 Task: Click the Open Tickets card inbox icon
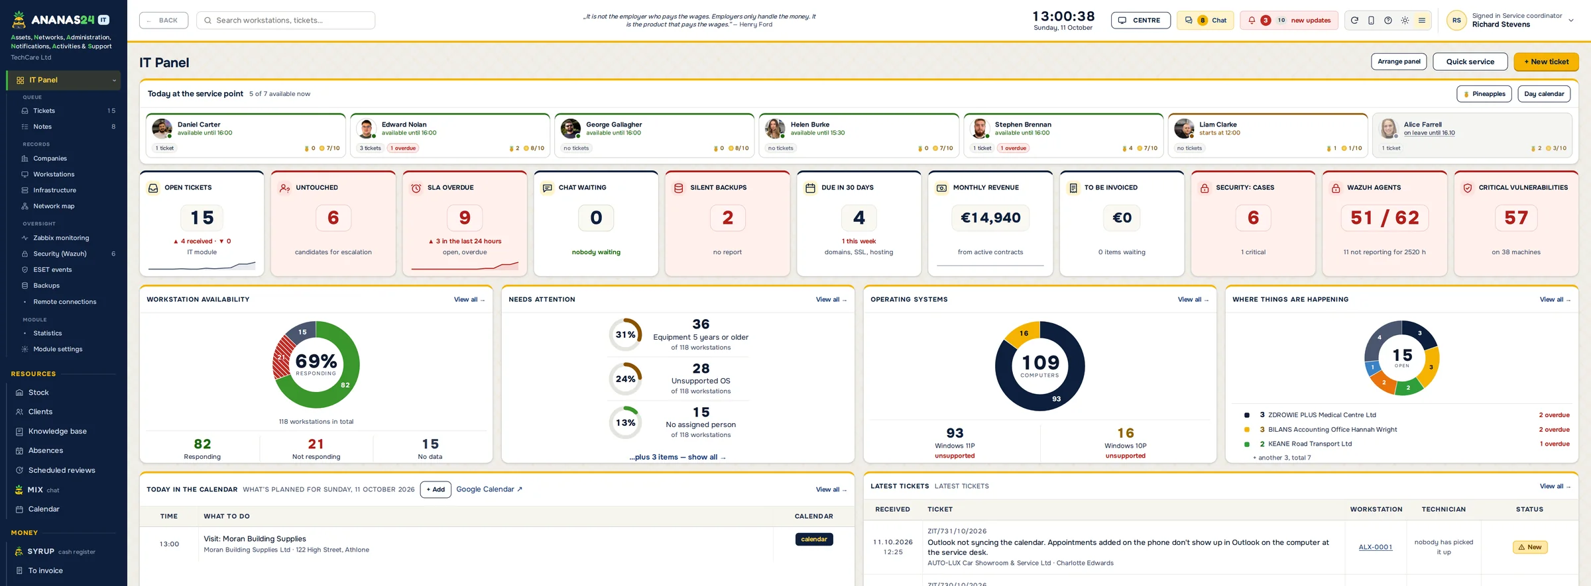(153, 188)
